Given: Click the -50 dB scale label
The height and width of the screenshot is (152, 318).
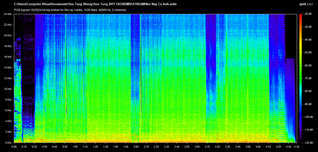Looking at the screenshot, I should (x=307, y=52).
